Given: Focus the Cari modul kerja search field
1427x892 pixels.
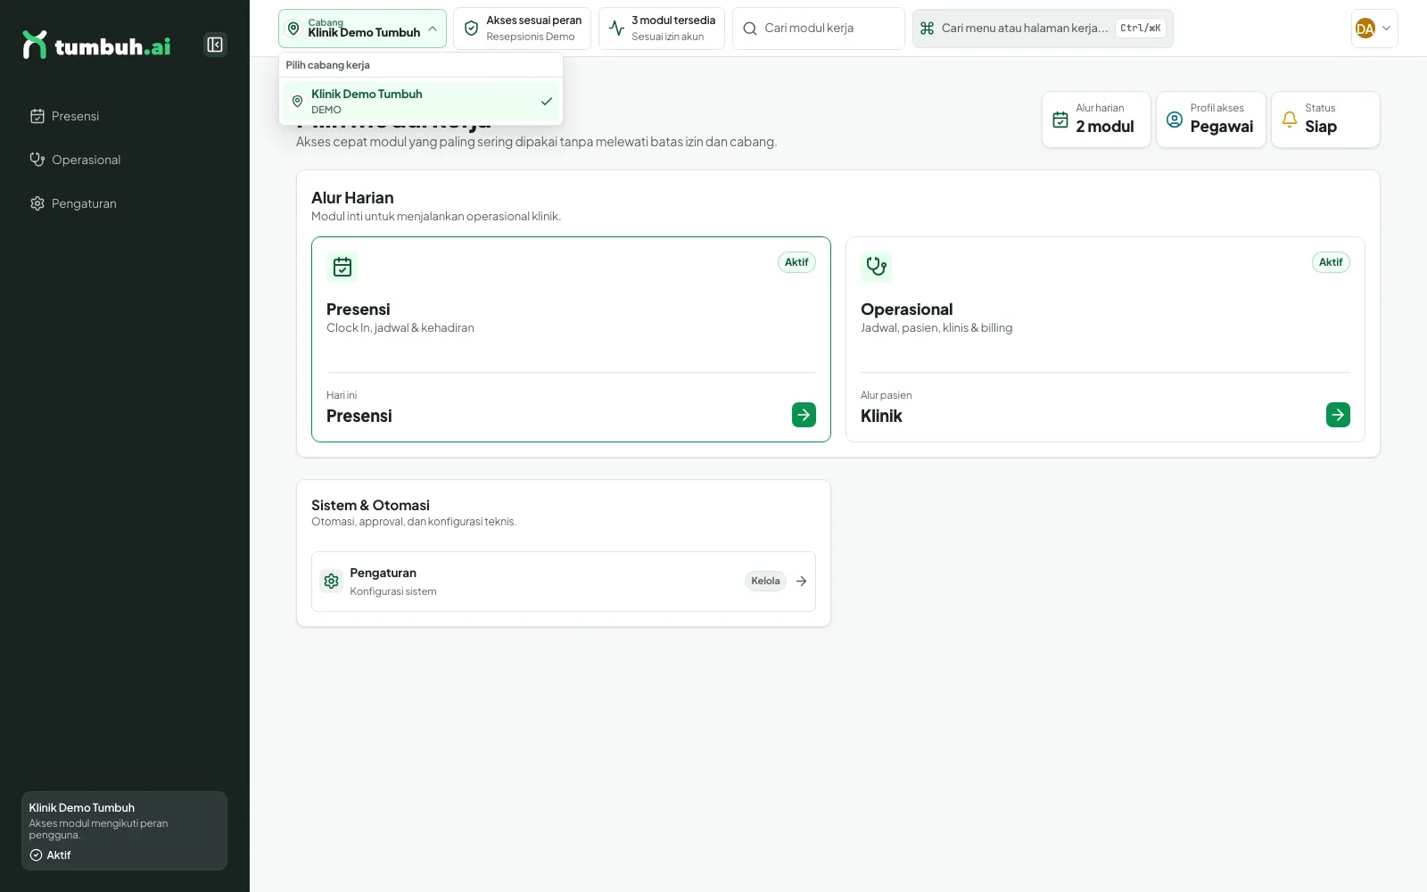Looking at the screenshot, I should coord(818,29).
